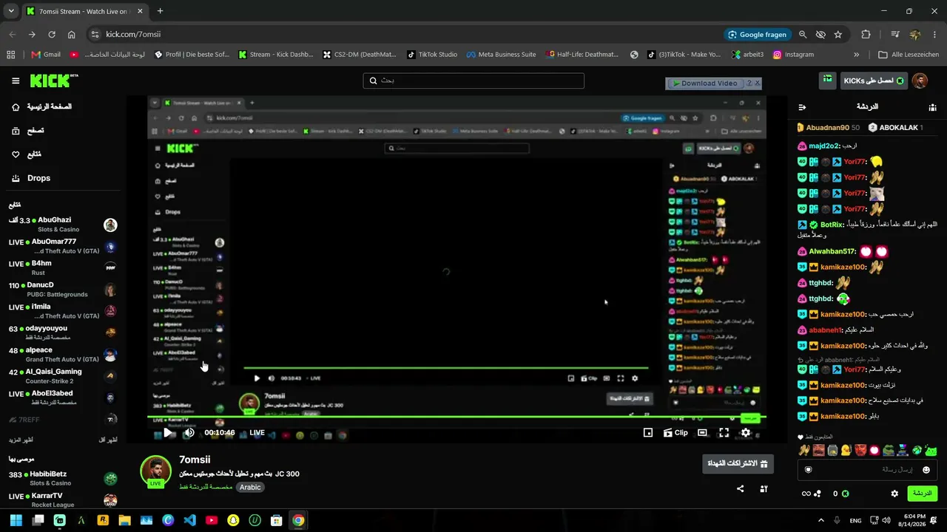The image size is (947, 532).
Task: Open the new tab plus button
Action: [160, 11]
